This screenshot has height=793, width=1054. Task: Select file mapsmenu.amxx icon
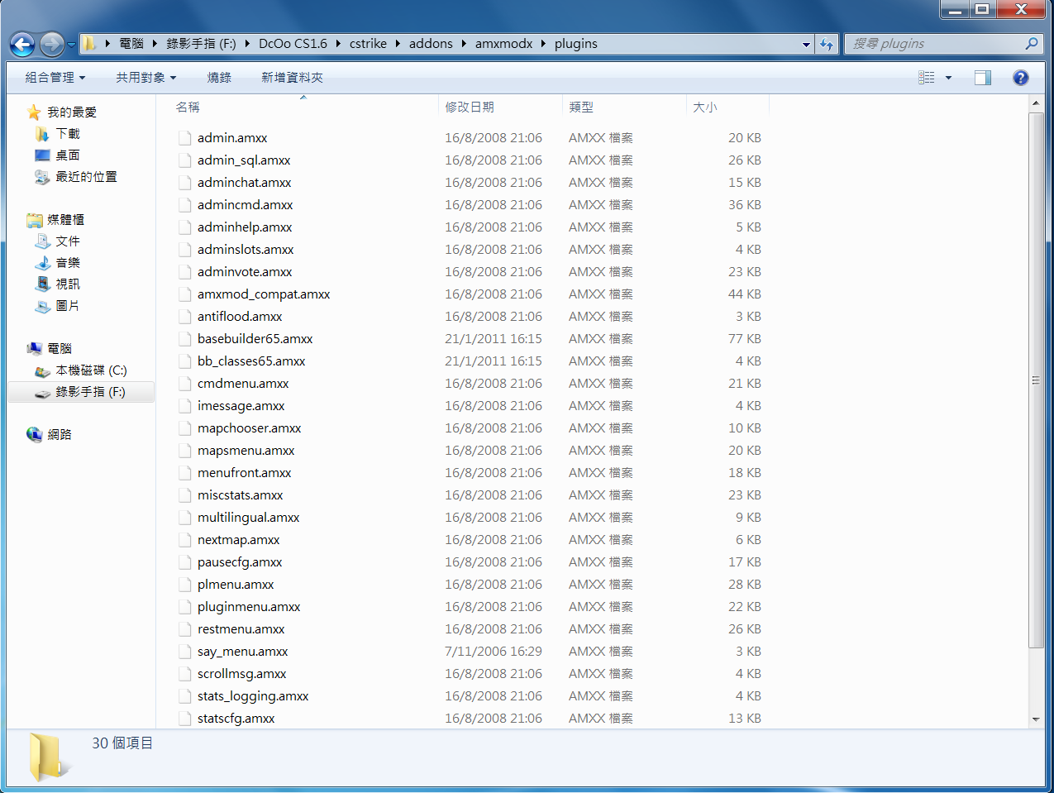[x=185, y=451]
